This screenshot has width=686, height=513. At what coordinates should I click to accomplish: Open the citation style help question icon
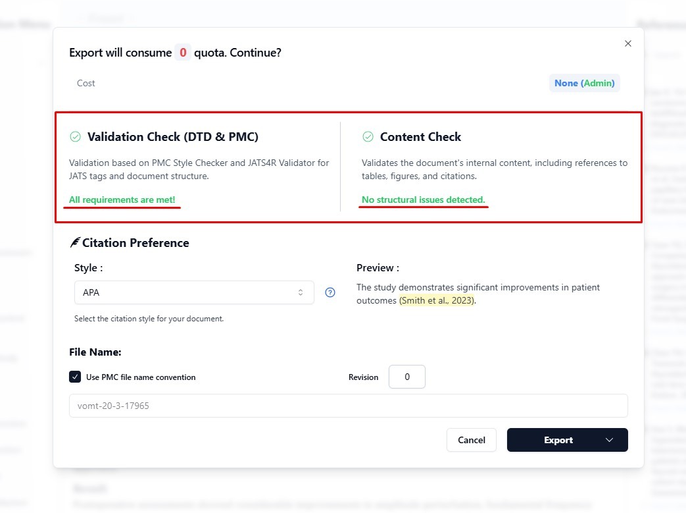click(x=330, y=292)
